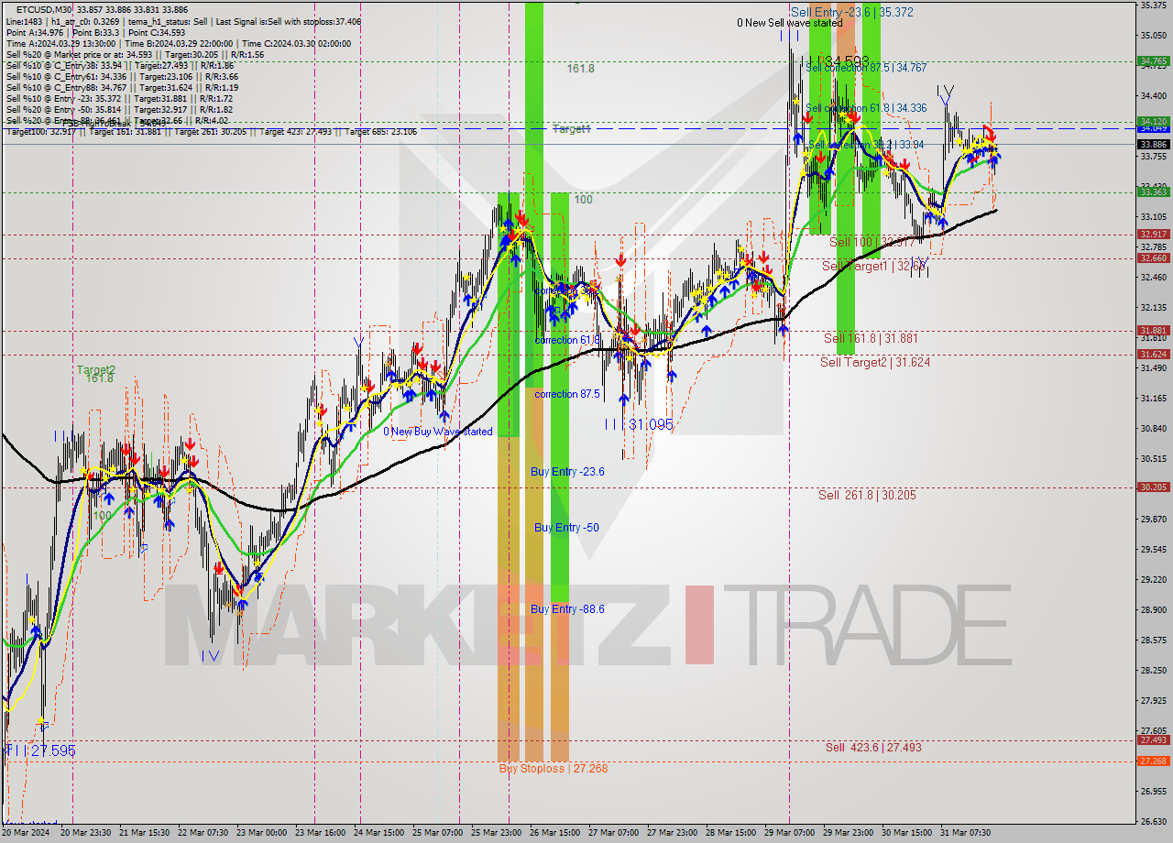Click the '0 New Buy Wave started' label
1173x843 pixels.
[438, 432]
